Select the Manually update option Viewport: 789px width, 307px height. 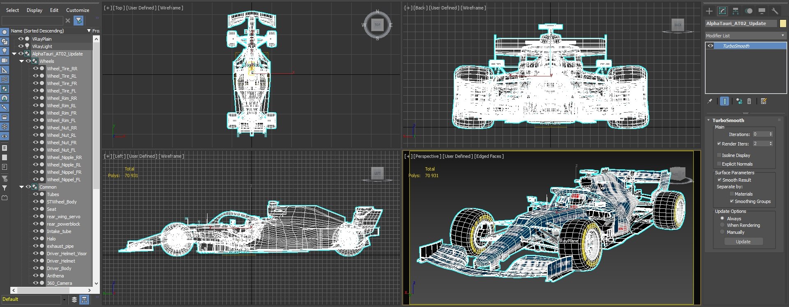click(722, 232)
